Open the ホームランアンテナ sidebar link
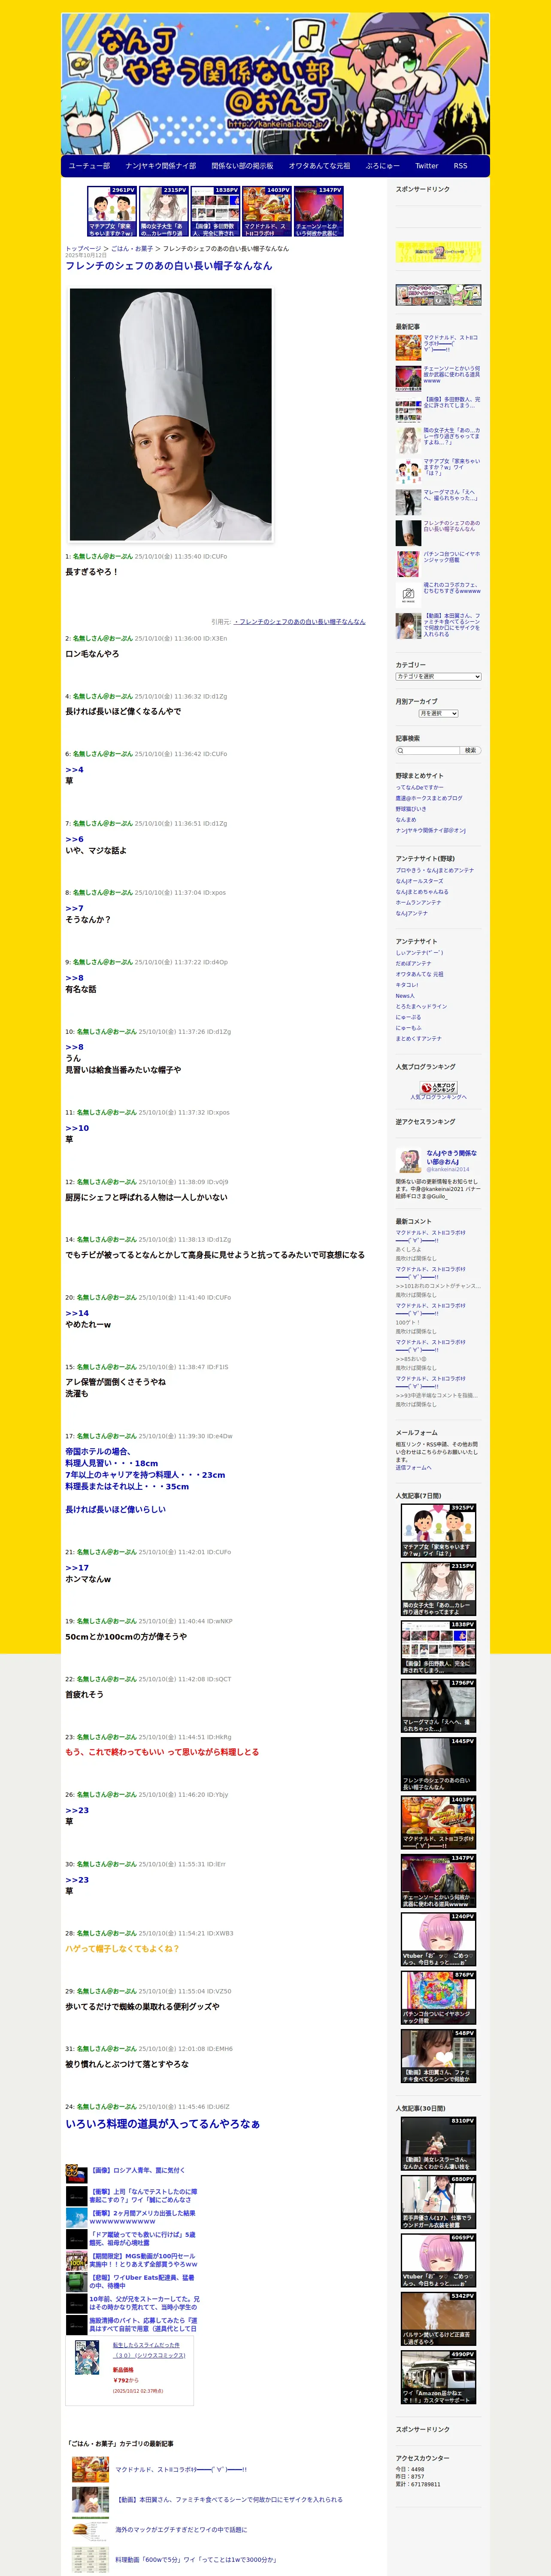The height and width of the screenshot is (2576, 551). click(x=419, y=902)
